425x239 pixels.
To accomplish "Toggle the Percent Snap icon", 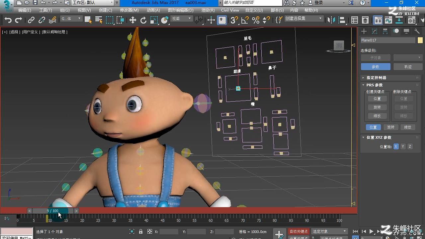I will tap(256, 20).
